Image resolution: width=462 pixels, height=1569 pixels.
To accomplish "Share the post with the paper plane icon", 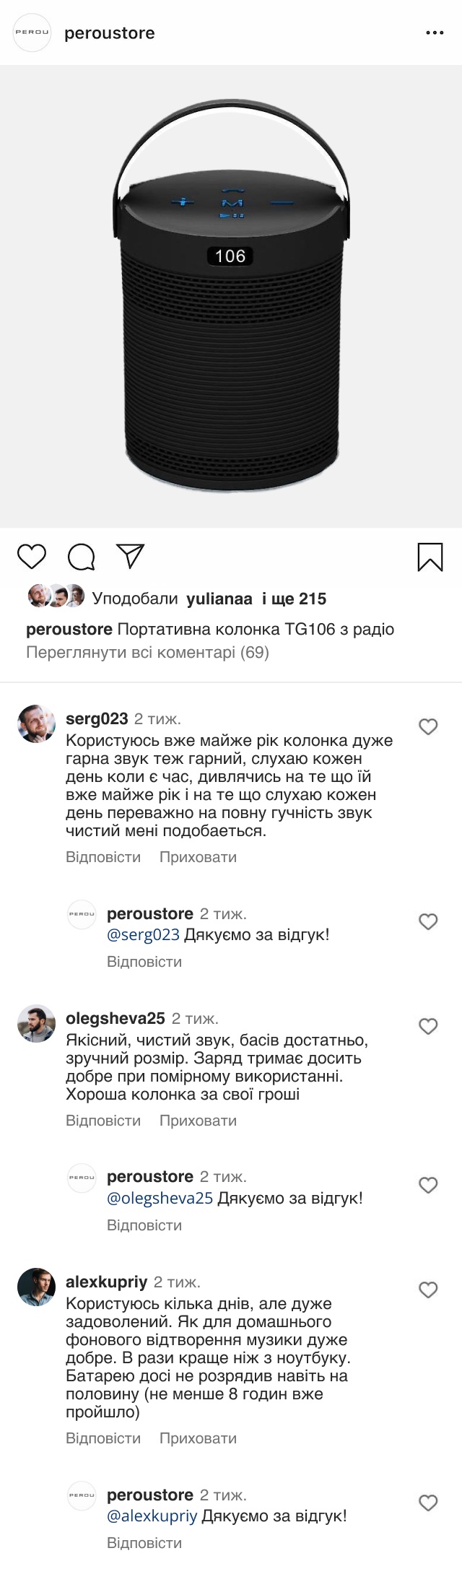I will tap(131, 556).
